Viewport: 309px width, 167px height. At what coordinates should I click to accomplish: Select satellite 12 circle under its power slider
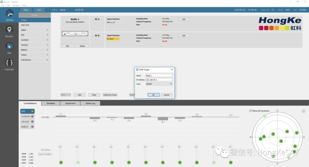(x=95, y=162)
